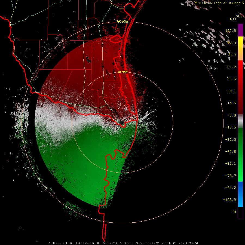Image resolution: width=245 pixels, height=245 pixels.
Task: Click the 45.6 legend value
Action: tap(232, 79)
